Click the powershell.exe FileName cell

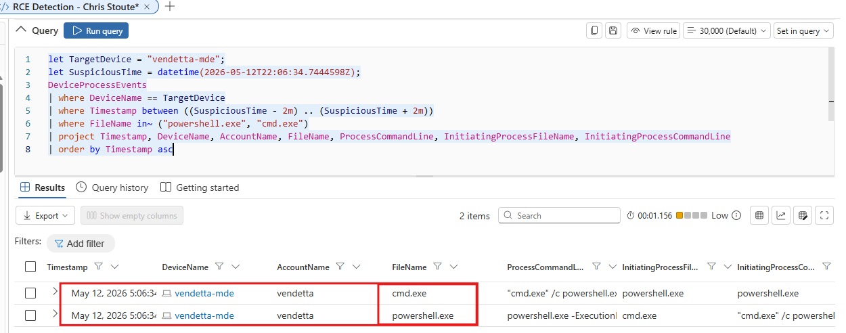[x=423, y=315]
